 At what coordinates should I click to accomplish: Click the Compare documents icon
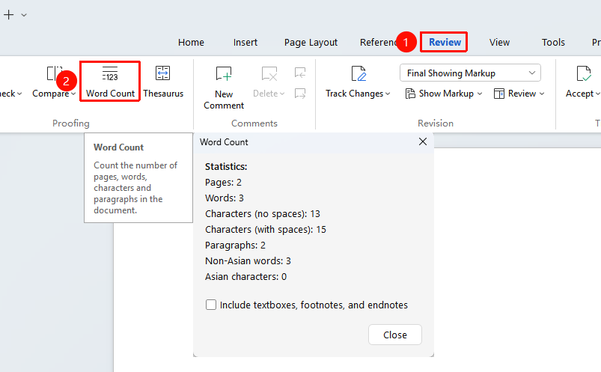54,73
